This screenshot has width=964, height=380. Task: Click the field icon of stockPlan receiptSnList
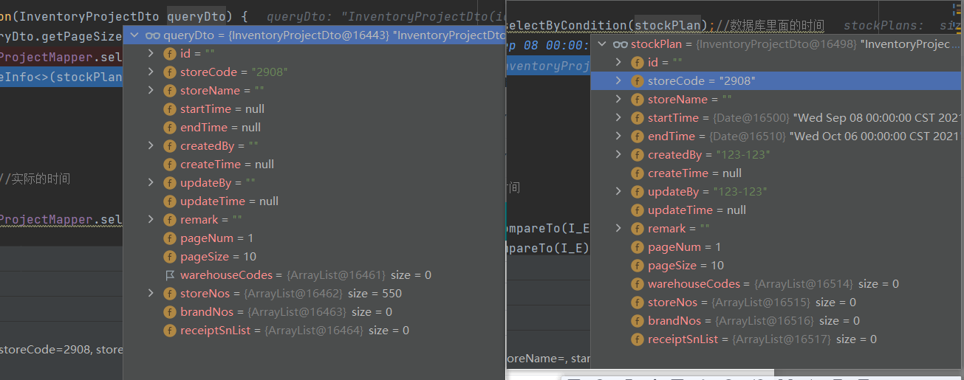point(637,339)
